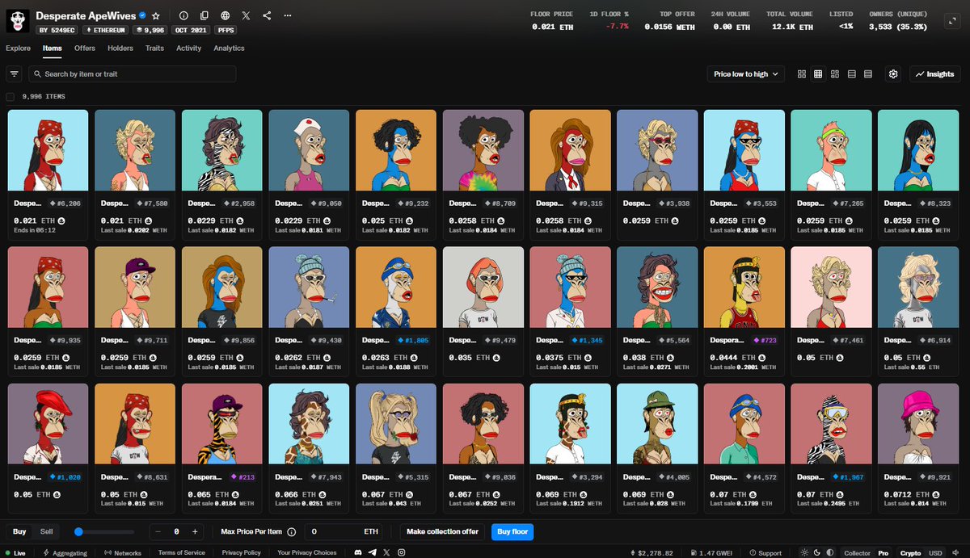Click the Networks status item
Image resolution: width=970 pixels, height=558 pixels.
click(x=123, y=553)
